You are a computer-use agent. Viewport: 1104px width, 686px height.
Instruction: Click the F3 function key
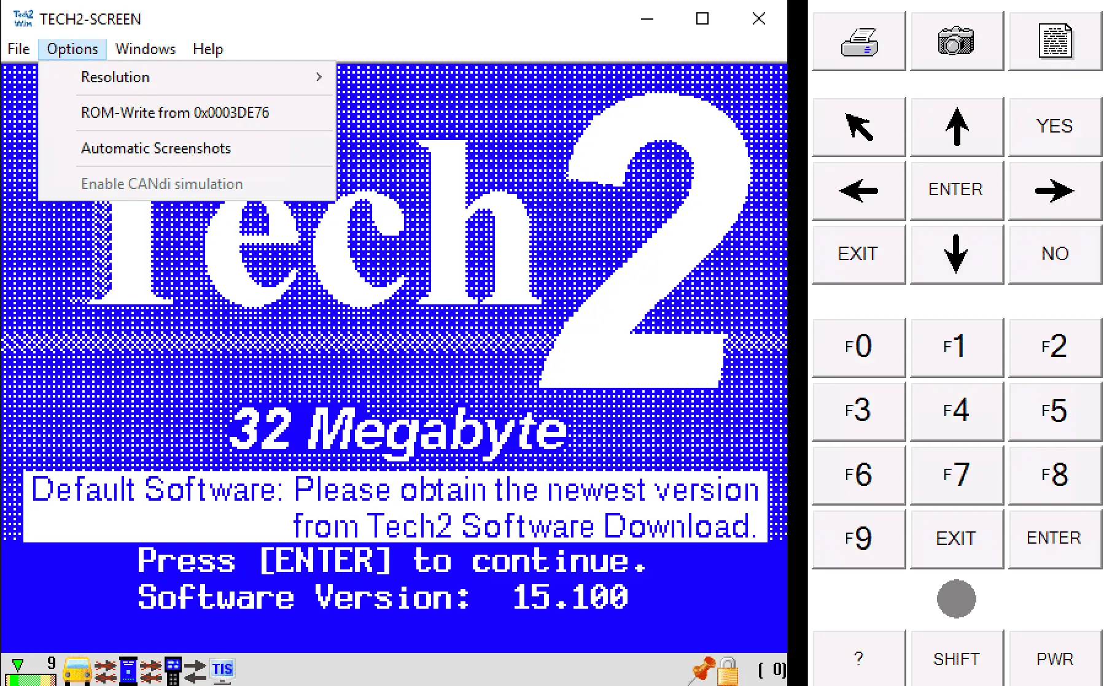pos(858,411)
